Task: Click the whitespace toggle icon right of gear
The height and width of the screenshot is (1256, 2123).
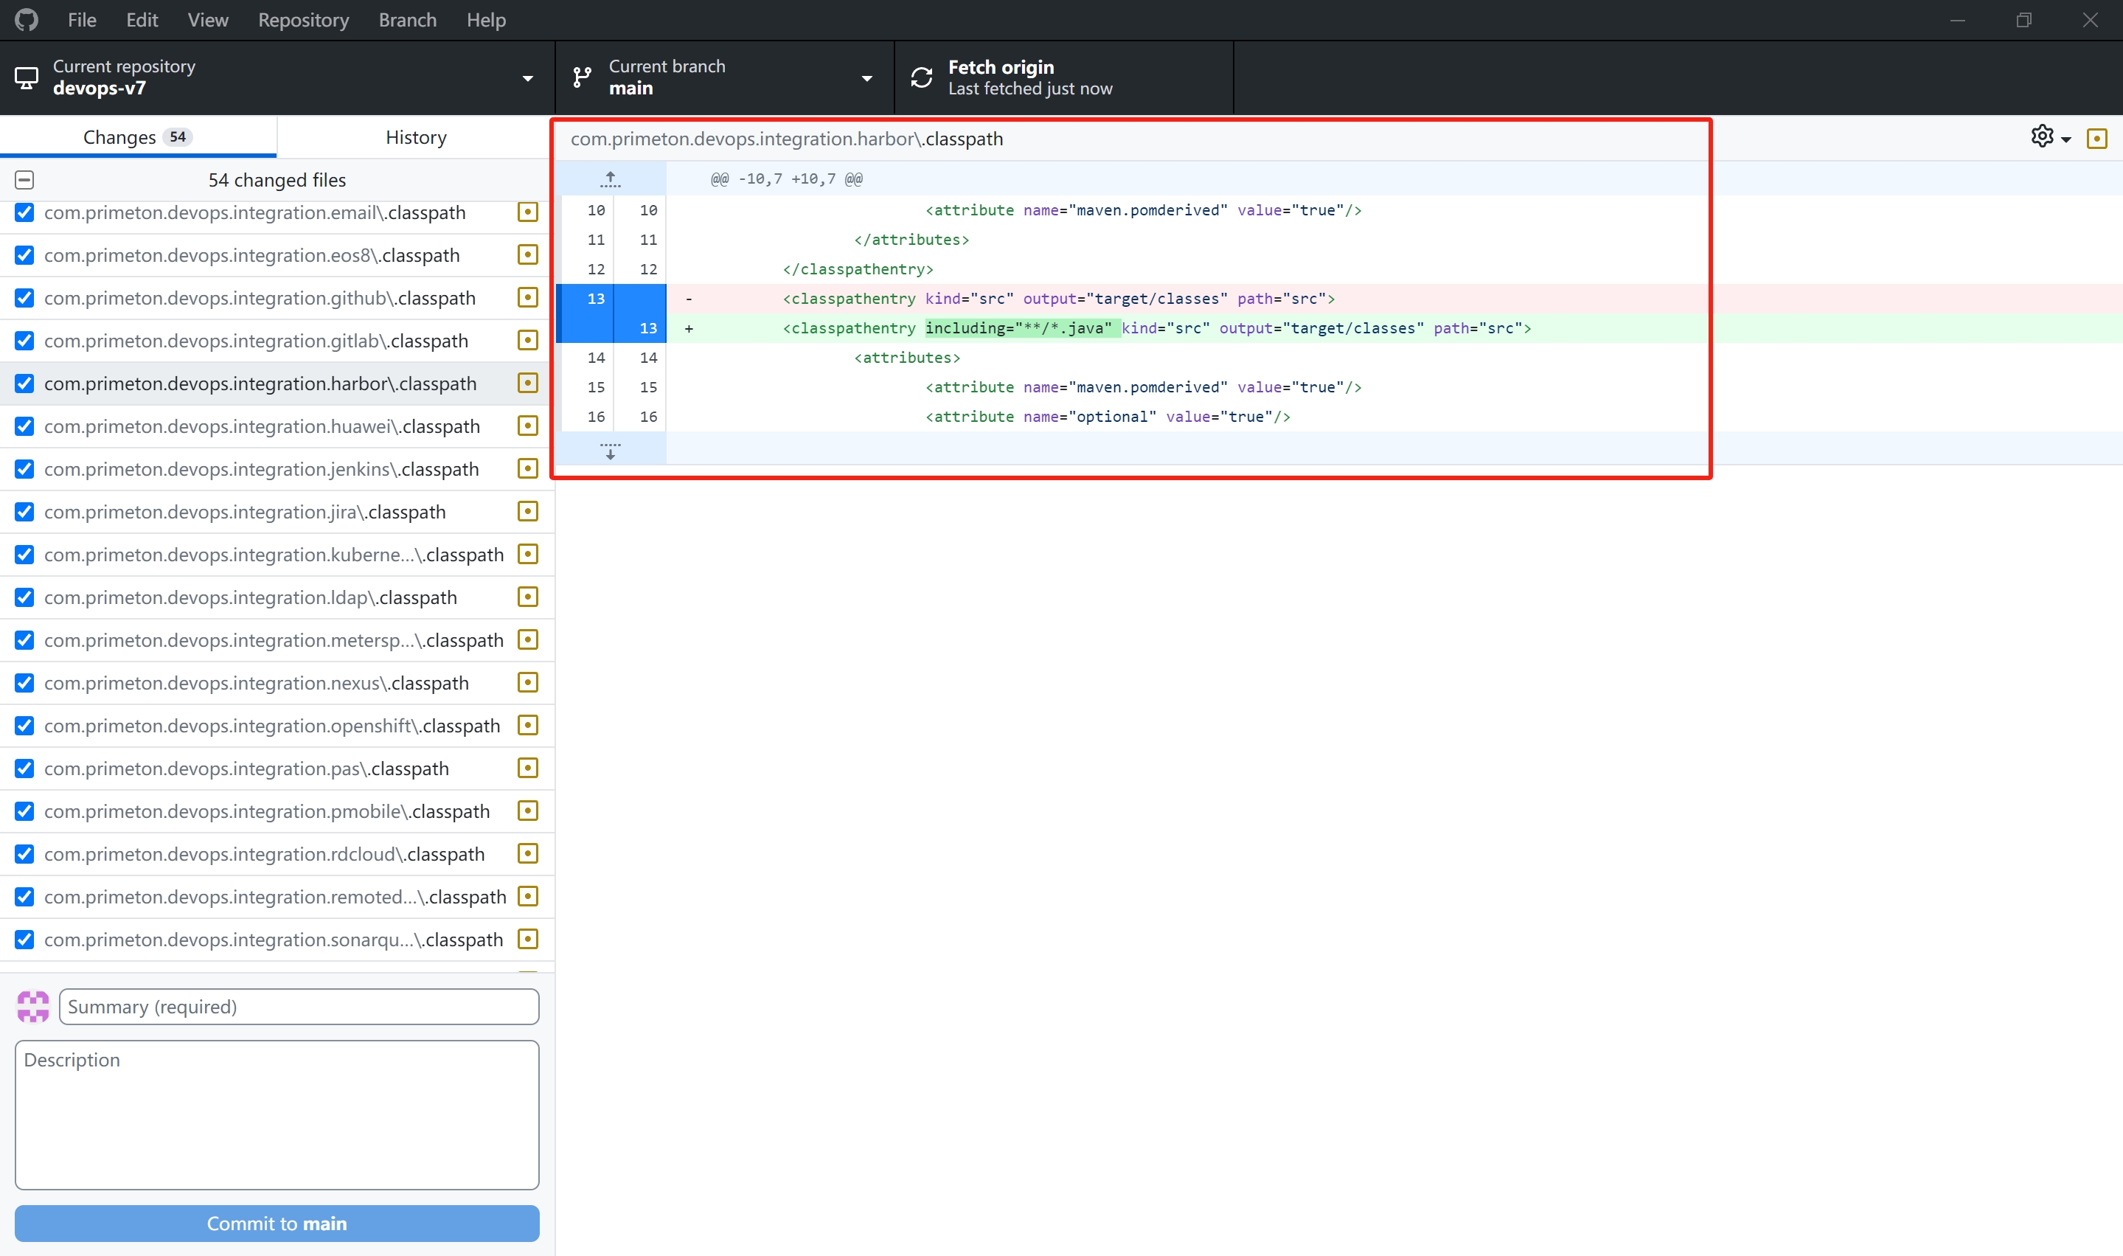Action: (x=2096, y=138)
